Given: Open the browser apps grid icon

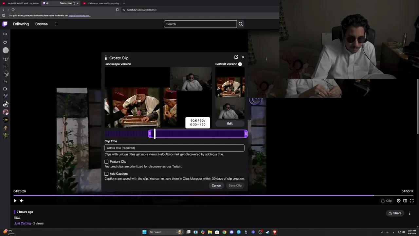Looking at the screenshot, I should [3, 15].
